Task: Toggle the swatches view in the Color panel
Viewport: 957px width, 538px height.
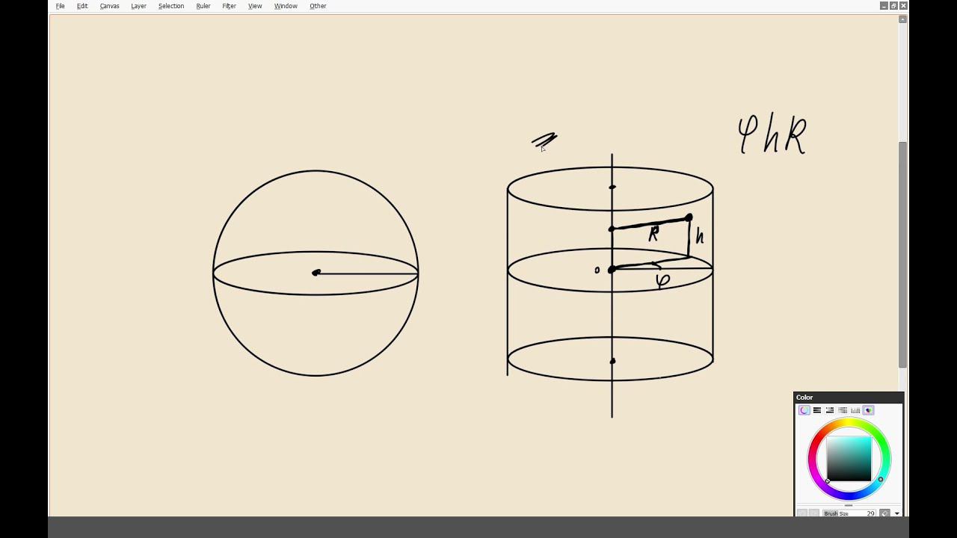Action: [855, 410]
